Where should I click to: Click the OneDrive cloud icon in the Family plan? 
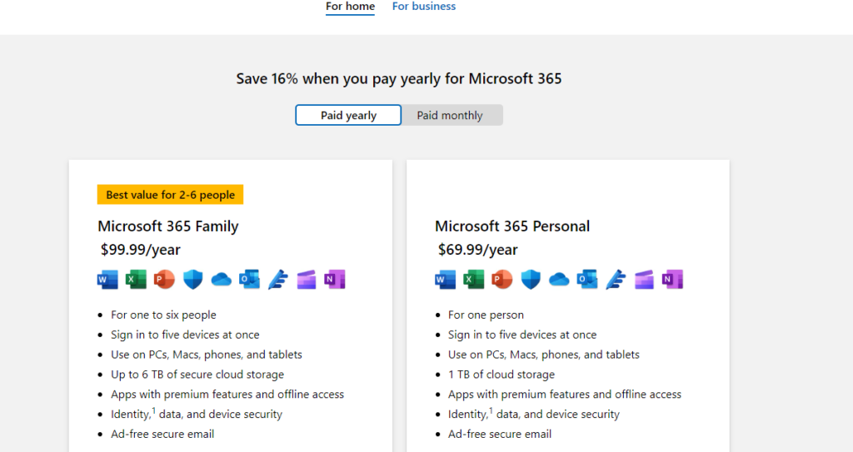click(x=222, y=280)
